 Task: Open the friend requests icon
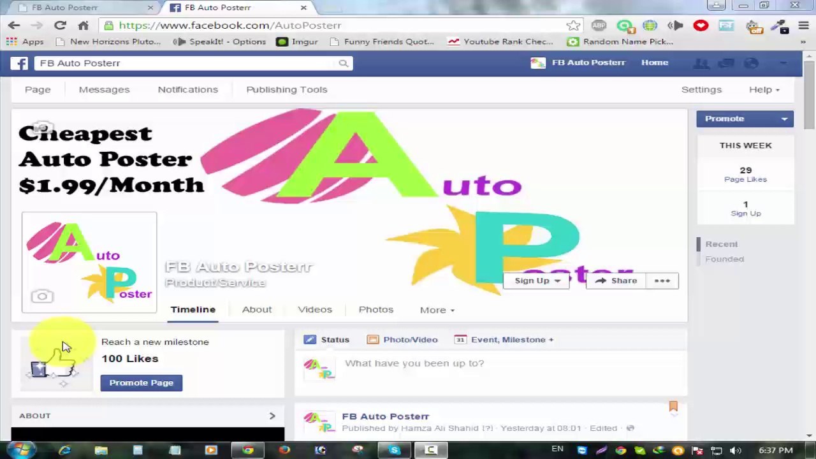click(x=701, y=63)
